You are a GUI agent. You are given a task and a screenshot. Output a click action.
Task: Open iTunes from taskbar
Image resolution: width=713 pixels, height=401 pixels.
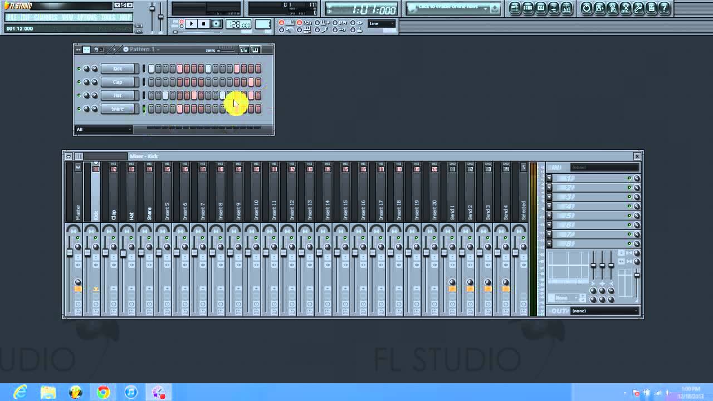tap(130, 392)
